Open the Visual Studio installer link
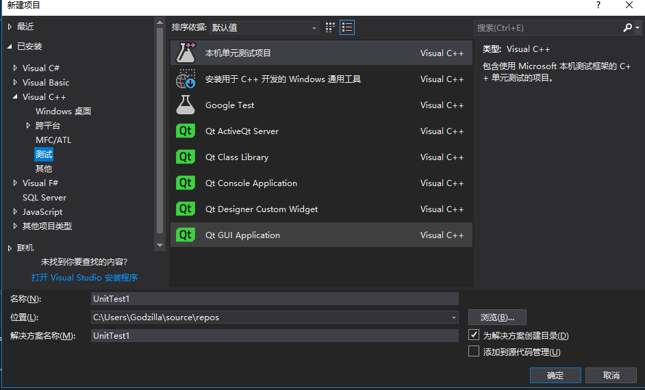This screenshot has height=390, width=645. (84, 278)
